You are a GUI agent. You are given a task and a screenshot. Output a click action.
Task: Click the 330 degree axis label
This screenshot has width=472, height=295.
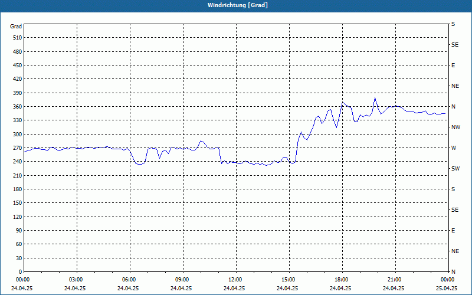pos(18,120)
